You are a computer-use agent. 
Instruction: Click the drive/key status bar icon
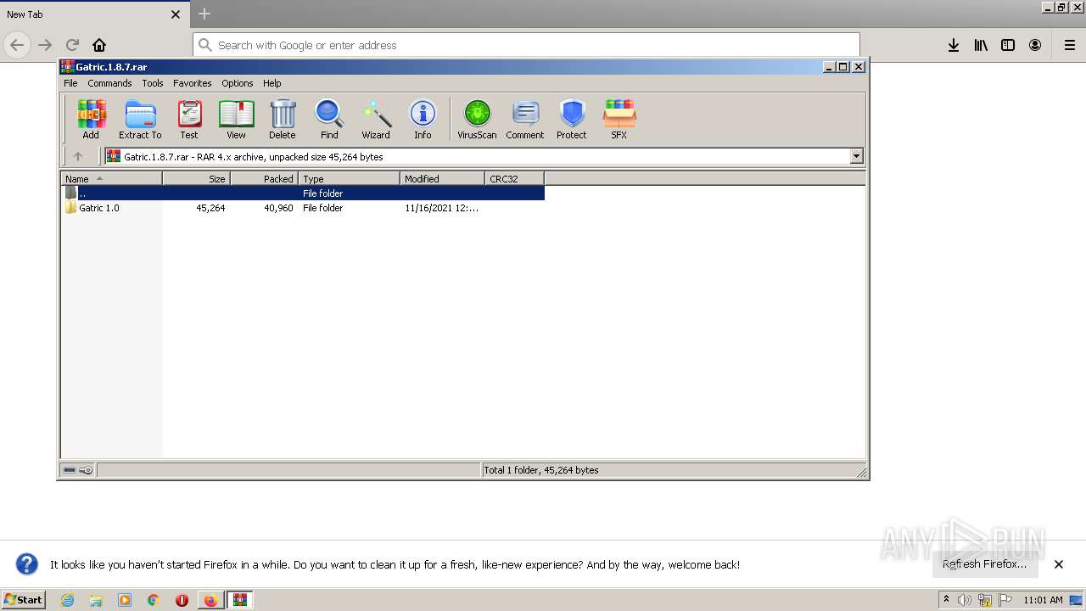[x=78, y=470]
